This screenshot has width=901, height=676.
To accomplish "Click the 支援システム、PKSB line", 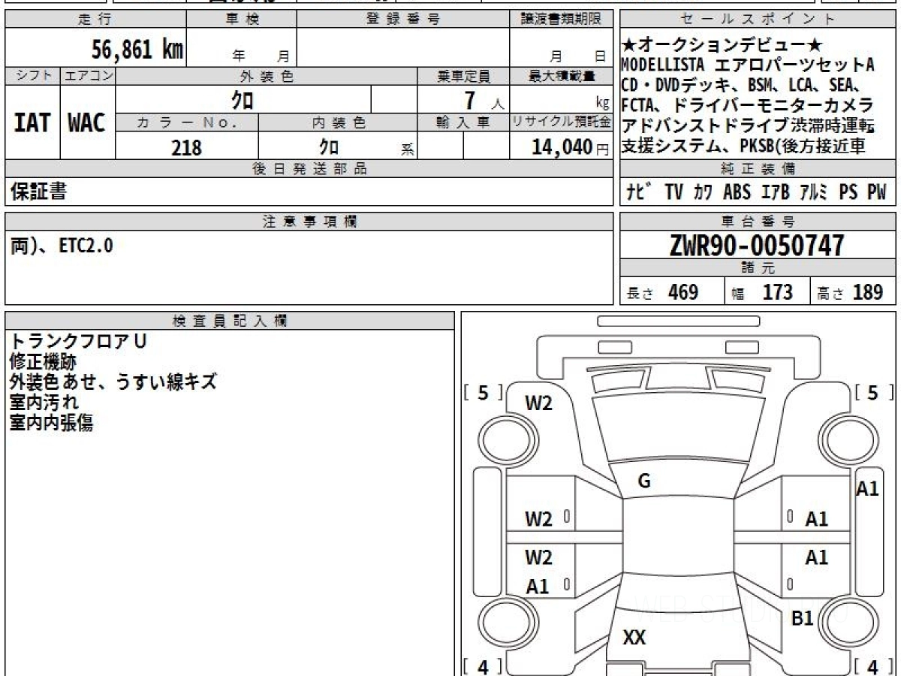I will pos(743,146).
